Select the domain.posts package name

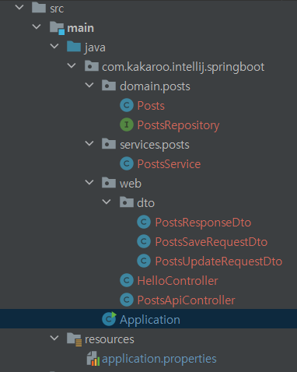[155, 86]
